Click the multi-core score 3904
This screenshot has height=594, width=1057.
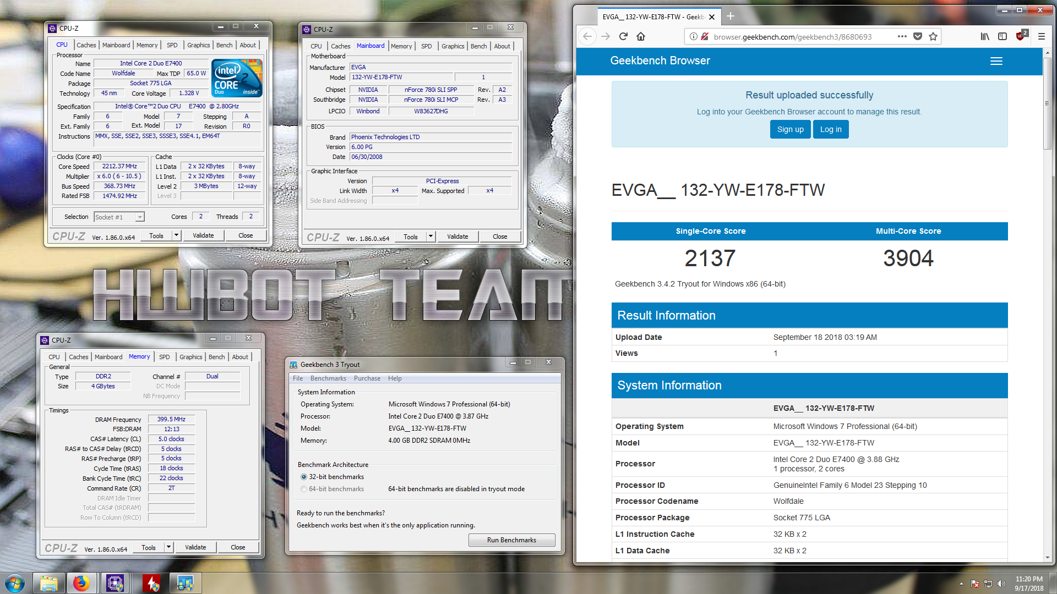click(908, 258)
